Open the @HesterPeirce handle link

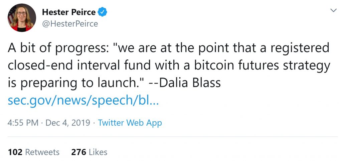click(x=70, y=24)
